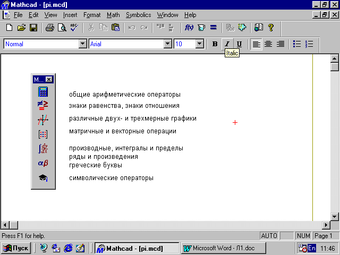The height and width of the screenshot is (255, 340).
Task: Toggle Italic formatting
Action: tap(227, 44)
